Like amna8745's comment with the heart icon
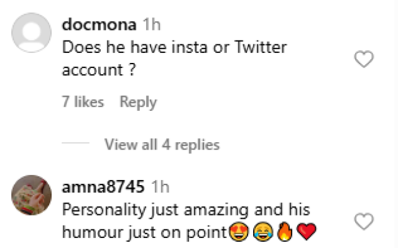This screenshot has height=248, width=398. point(364,222)
